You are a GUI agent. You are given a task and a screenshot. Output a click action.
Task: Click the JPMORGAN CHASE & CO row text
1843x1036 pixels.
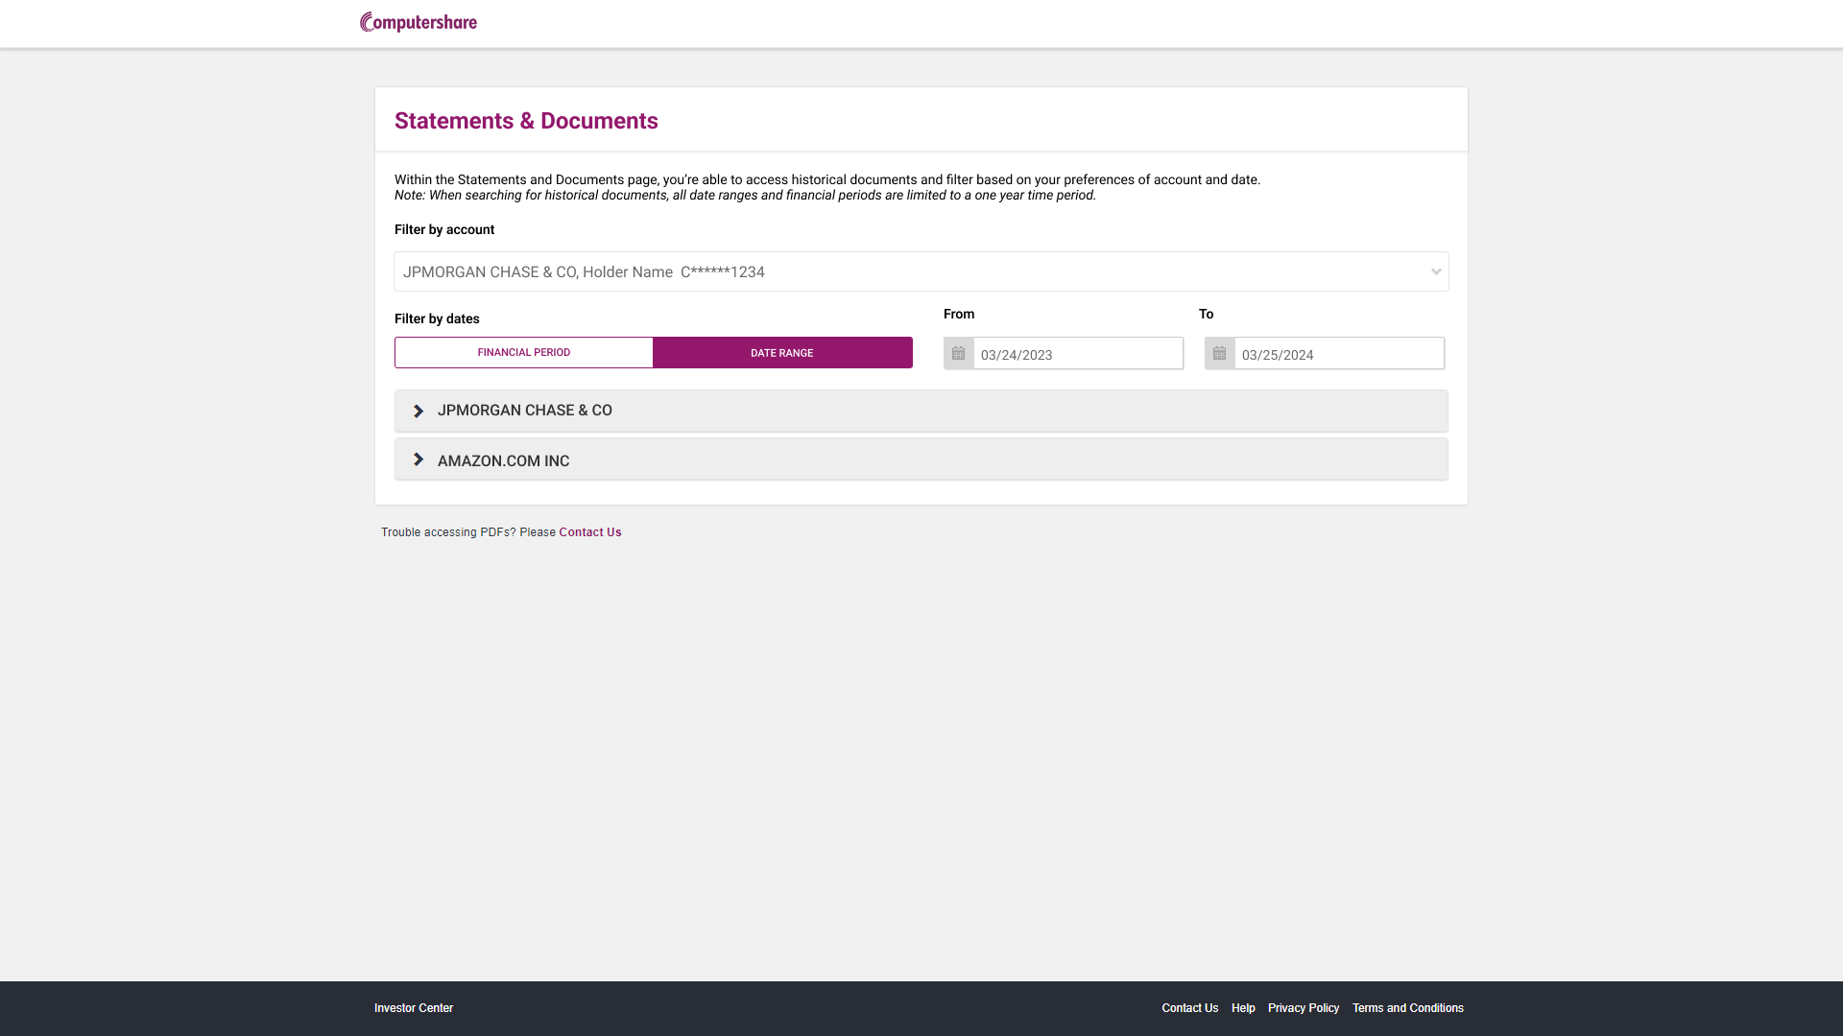coord(525,411)
